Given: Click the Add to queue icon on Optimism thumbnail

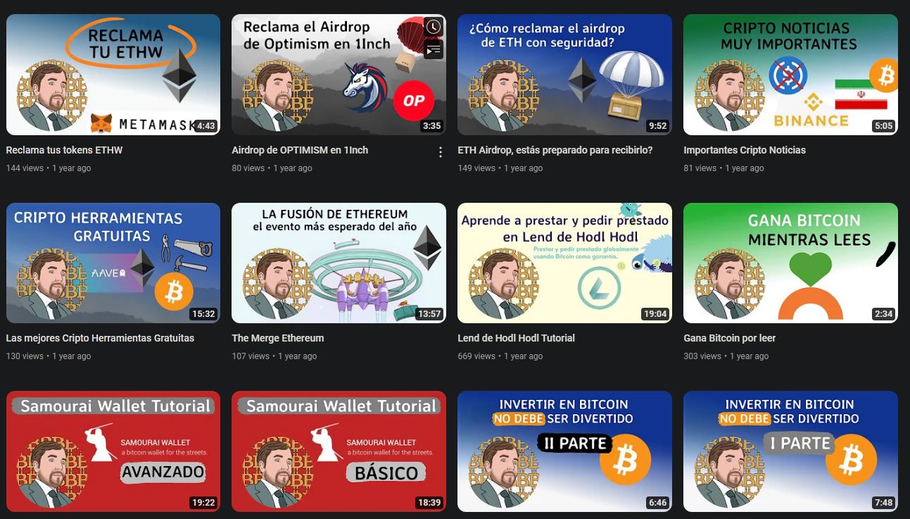Looking at the screenshot, I should [434, 50].
